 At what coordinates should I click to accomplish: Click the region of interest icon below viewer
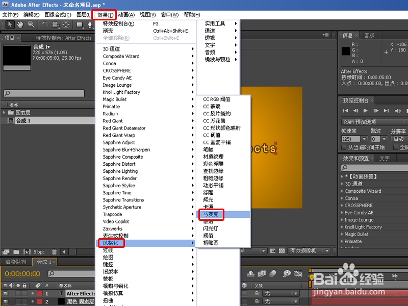tap(272, 251)
